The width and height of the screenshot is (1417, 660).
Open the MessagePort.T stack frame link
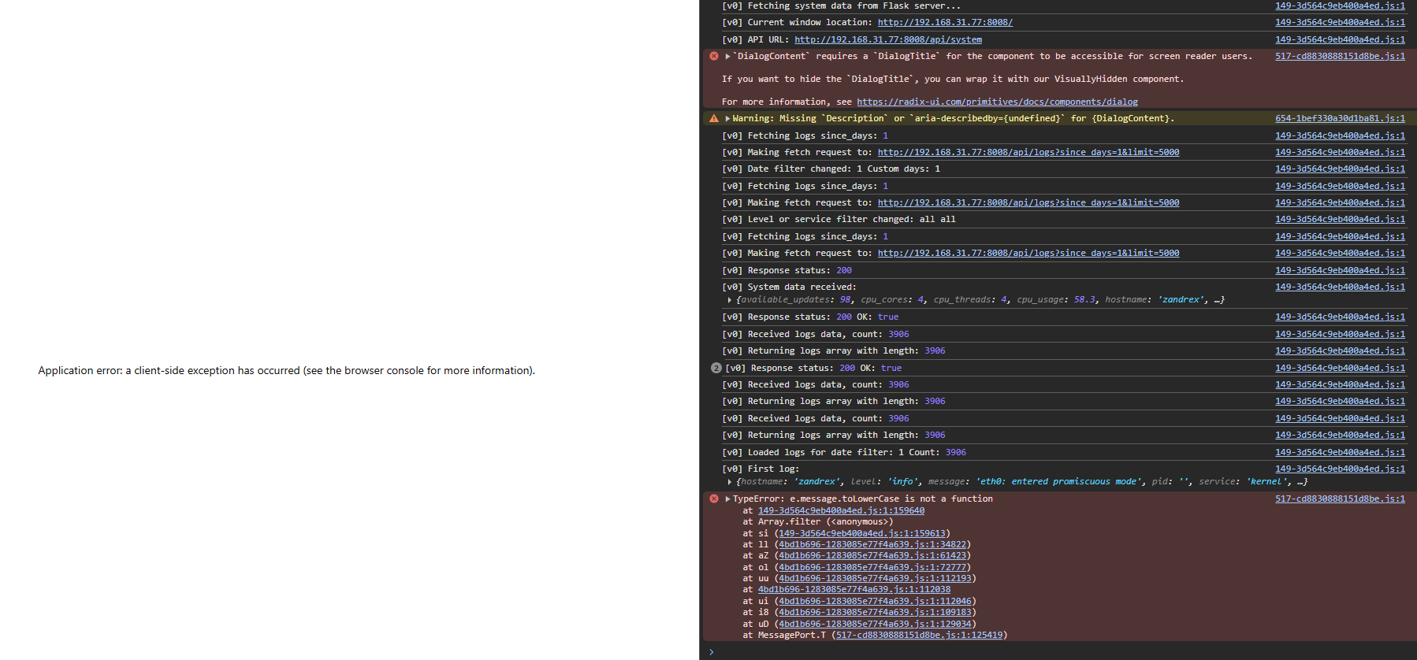[919, 636]
